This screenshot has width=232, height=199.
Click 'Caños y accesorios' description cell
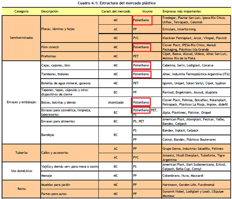click(x=69, y=153)
